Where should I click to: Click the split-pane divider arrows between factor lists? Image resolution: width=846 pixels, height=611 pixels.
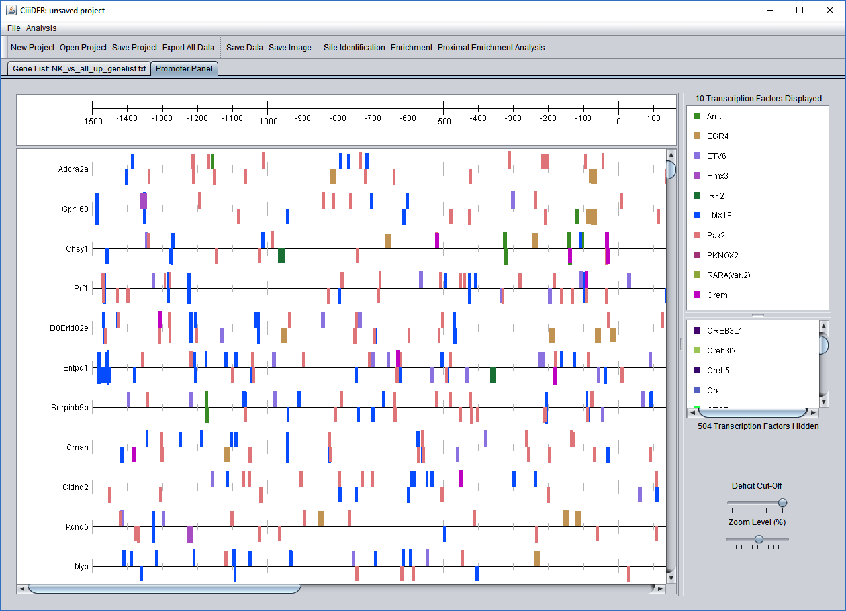(x=758, y=315)
